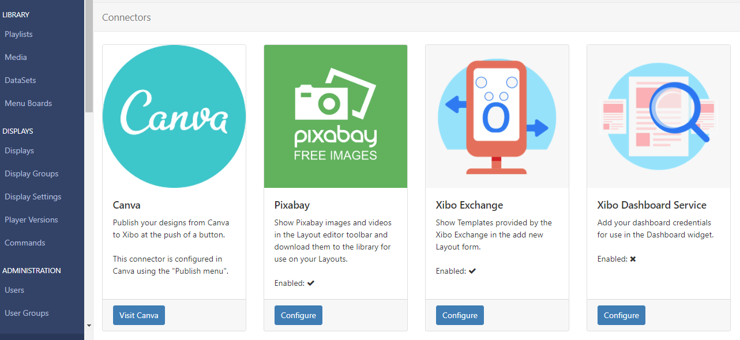
Task: Open Display Groups page
Action: click(x=31, y=174)
